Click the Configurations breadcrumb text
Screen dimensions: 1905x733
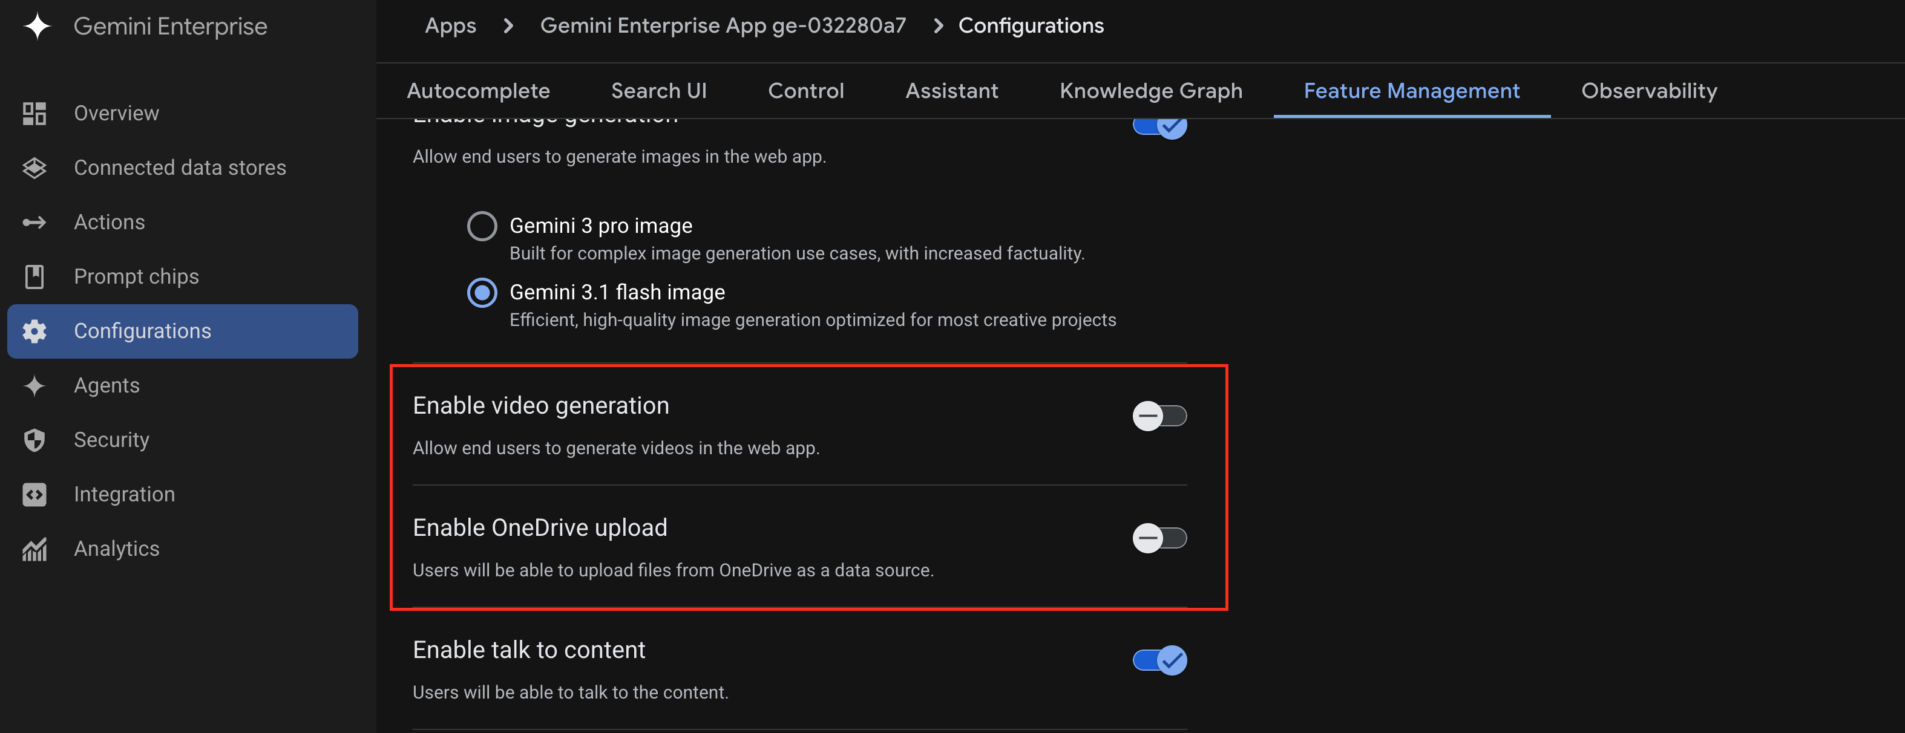1031,26
